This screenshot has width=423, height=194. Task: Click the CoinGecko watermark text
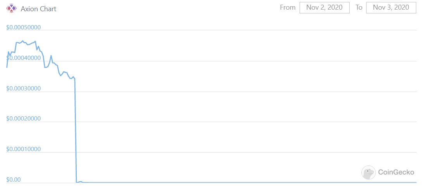[396, 172]
